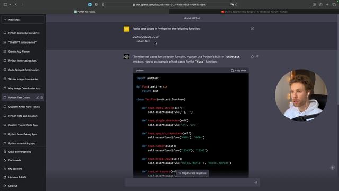Switch to the Drum & Bass YouTube browser tab
This screenshot has width=339, height=191.
(x=254, y=12)
